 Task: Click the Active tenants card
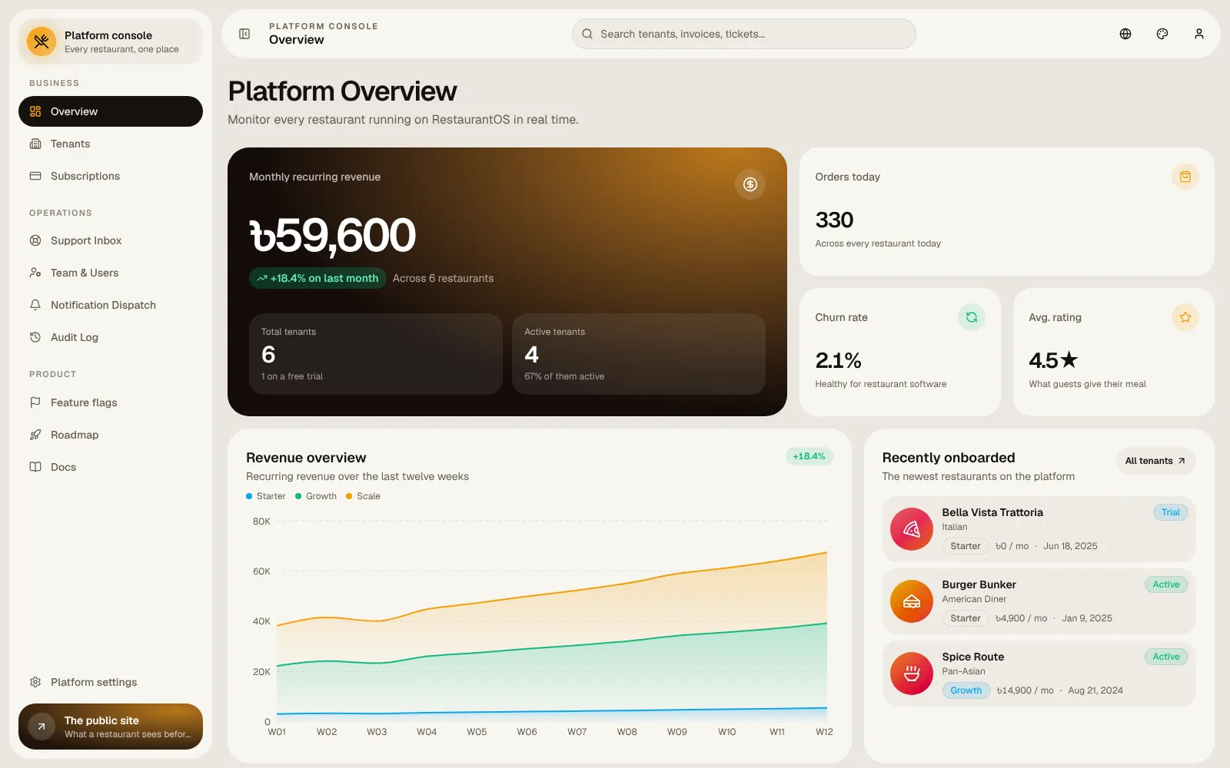tap(639, 354)
